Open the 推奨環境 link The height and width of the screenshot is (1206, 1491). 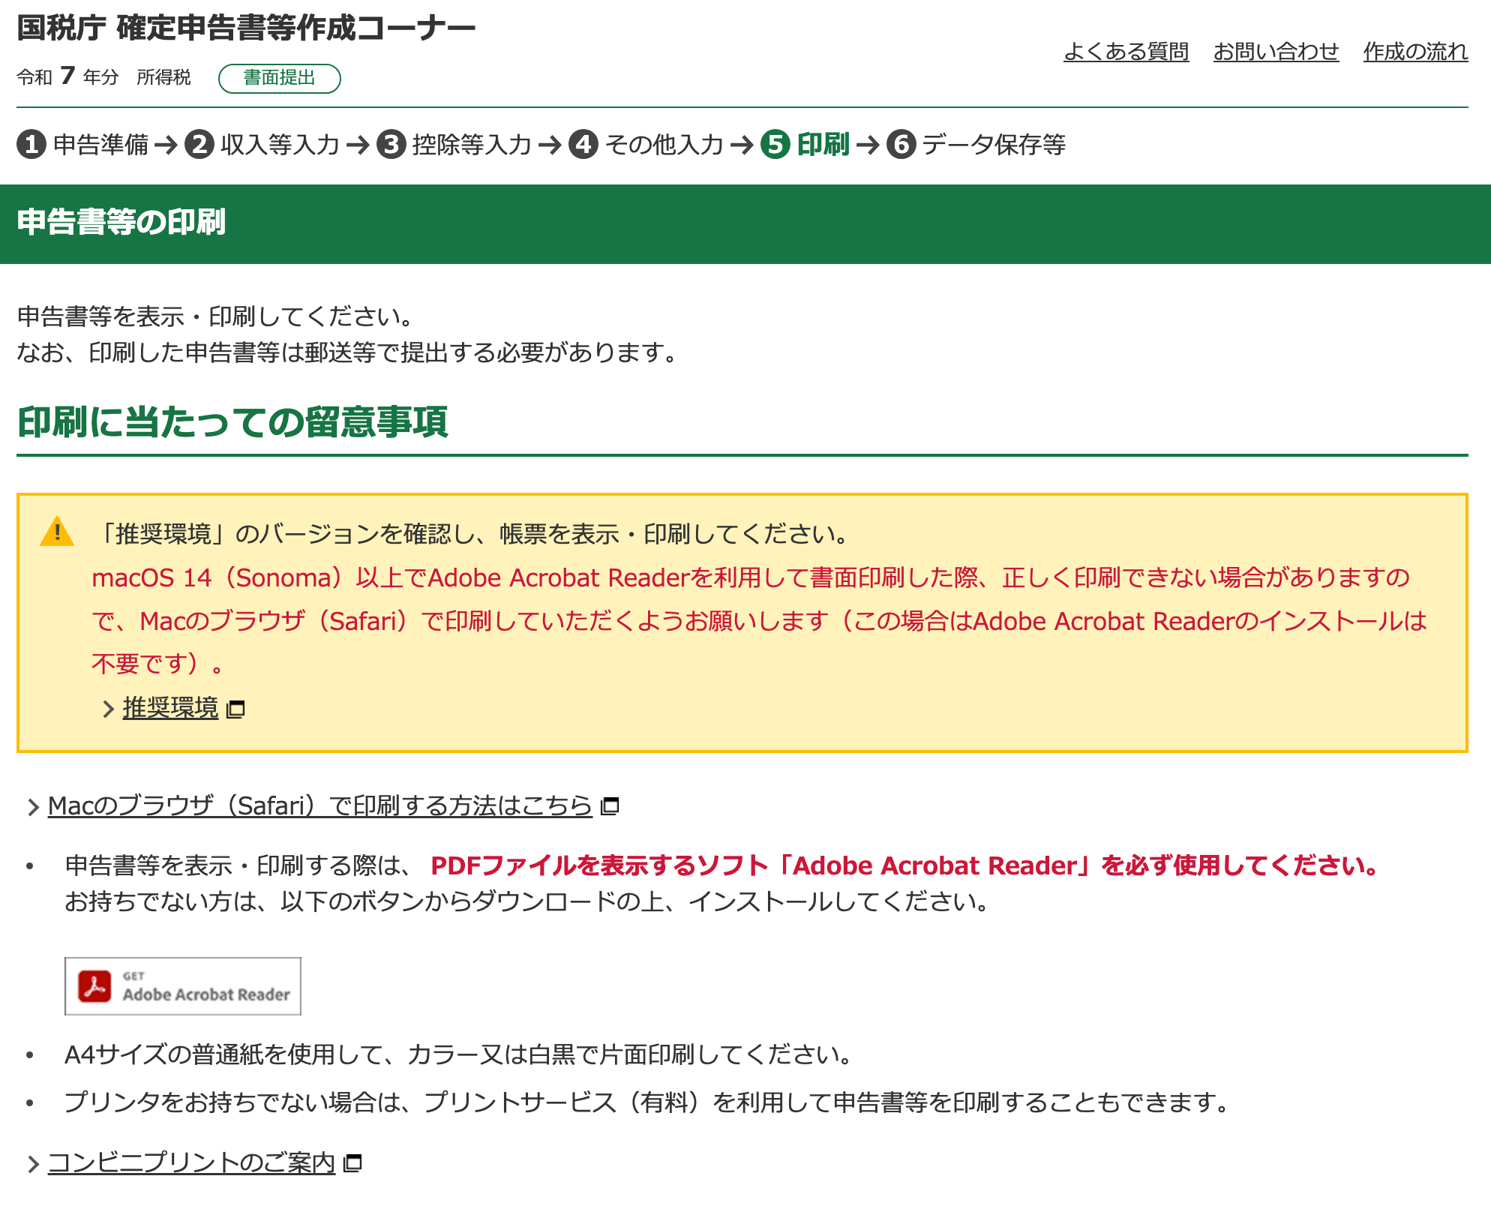click(170, 708)
